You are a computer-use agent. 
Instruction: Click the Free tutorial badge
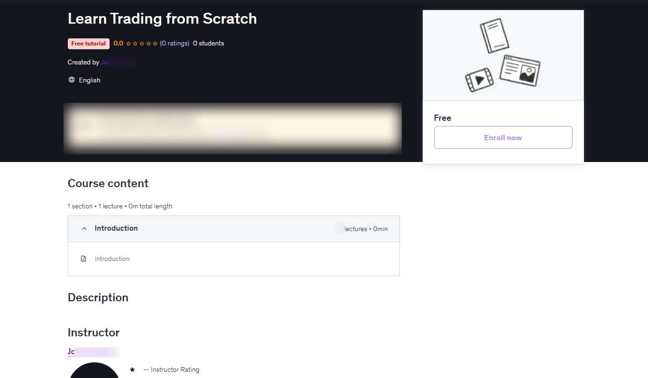coord(89,44)
